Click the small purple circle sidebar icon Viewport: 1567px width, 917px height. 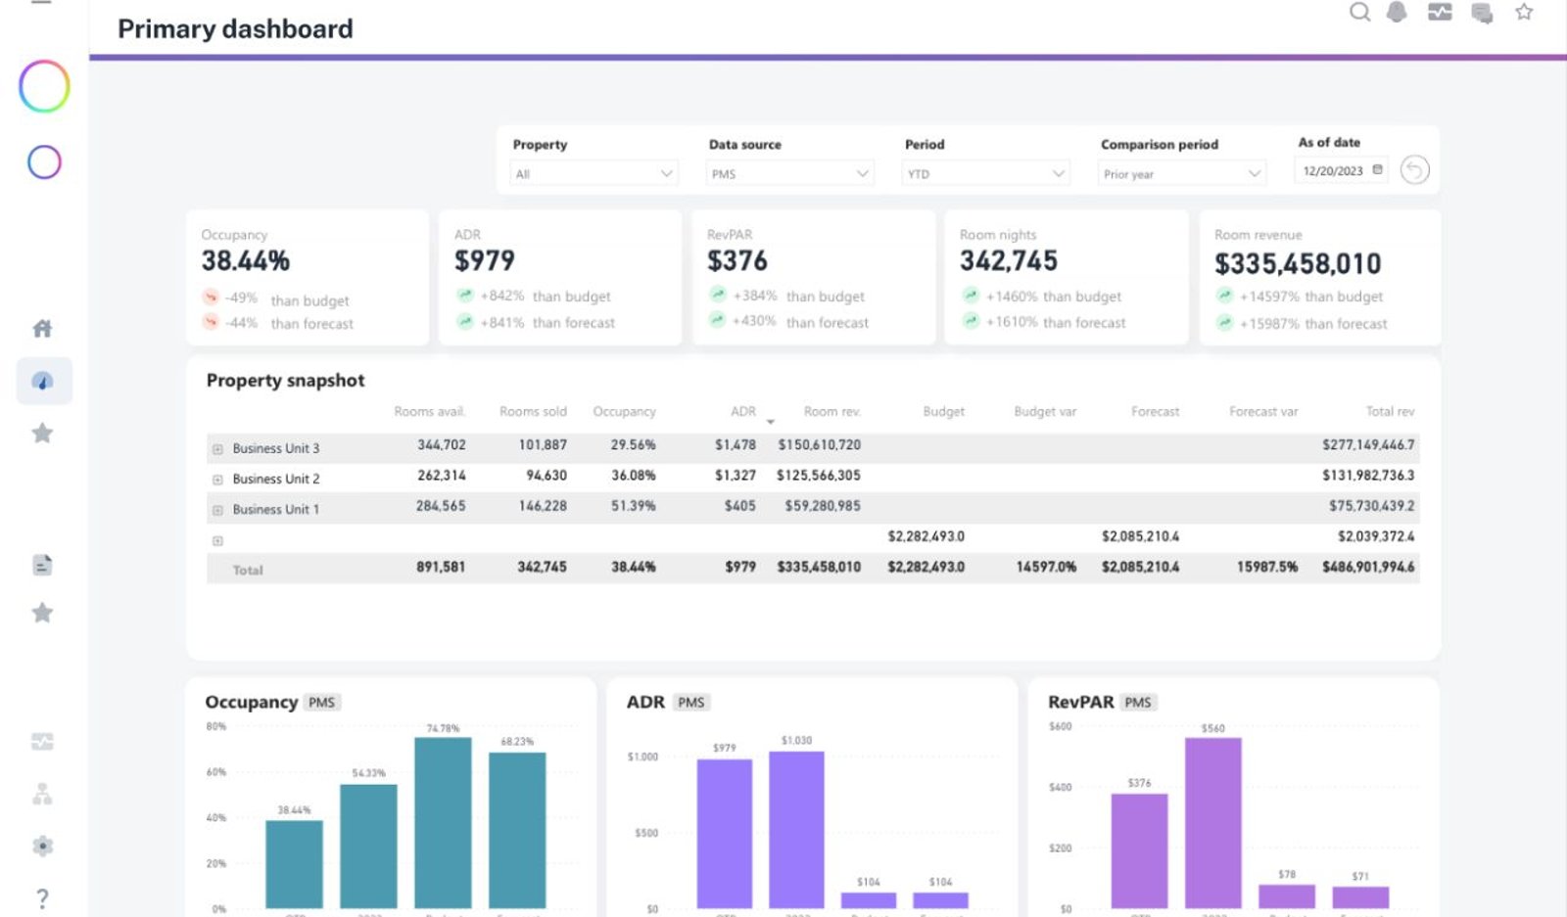coord(44,161)
